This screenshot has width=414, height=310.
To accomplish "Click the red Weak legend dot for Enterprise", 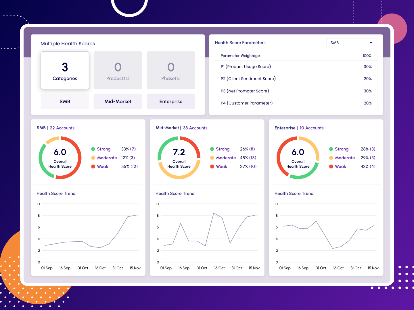I will coord(331,166).
